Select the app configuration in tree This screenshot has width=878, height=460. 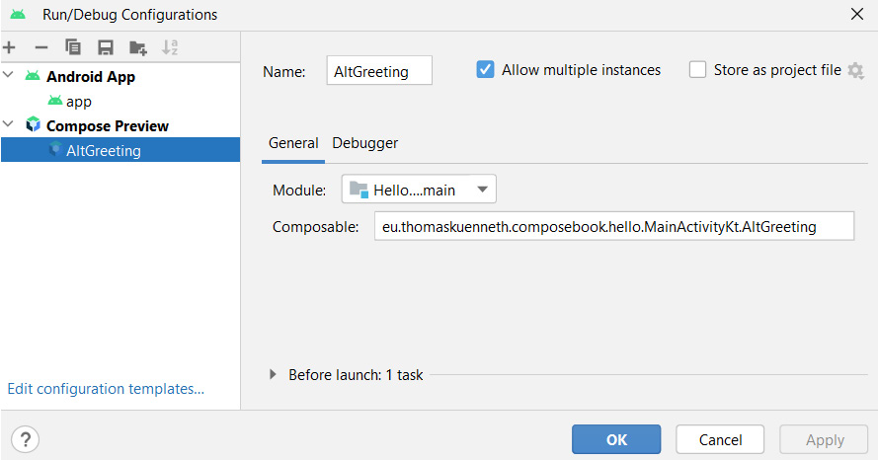coord(78,102)
